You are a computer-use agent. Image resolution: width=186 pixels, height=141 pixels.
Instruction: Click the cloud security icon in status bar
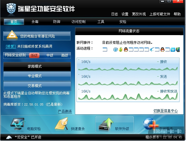(9, 137)
